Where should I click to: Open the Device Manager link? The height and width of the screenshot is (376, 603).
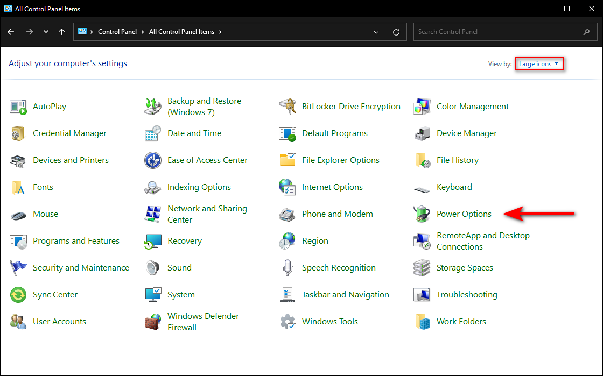point(466,133)
